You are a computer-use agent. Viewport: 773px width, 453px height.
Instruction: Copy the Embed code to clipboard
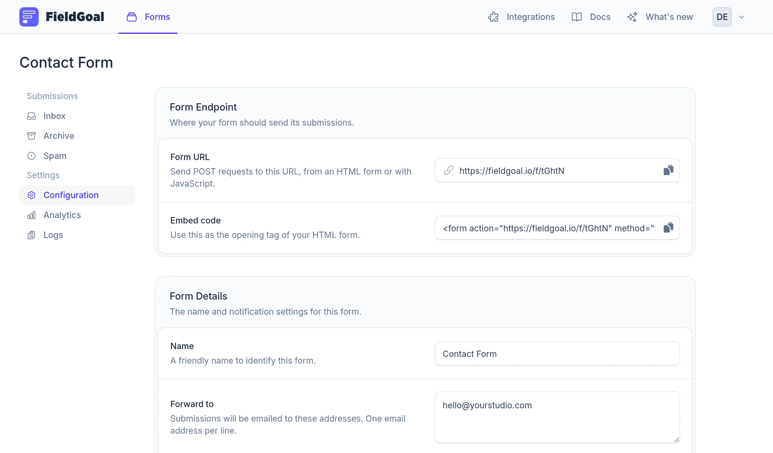coord(669,228)
